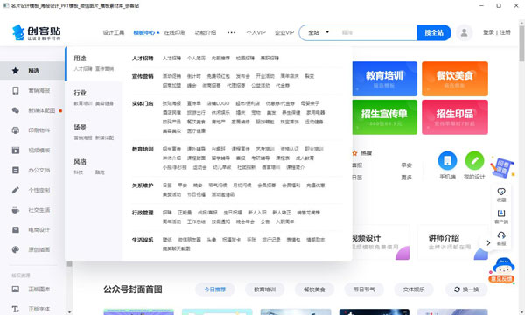Click 行政管理 bold category heading
This screenshot has width=525, height=315.
[x=143, y=213]
